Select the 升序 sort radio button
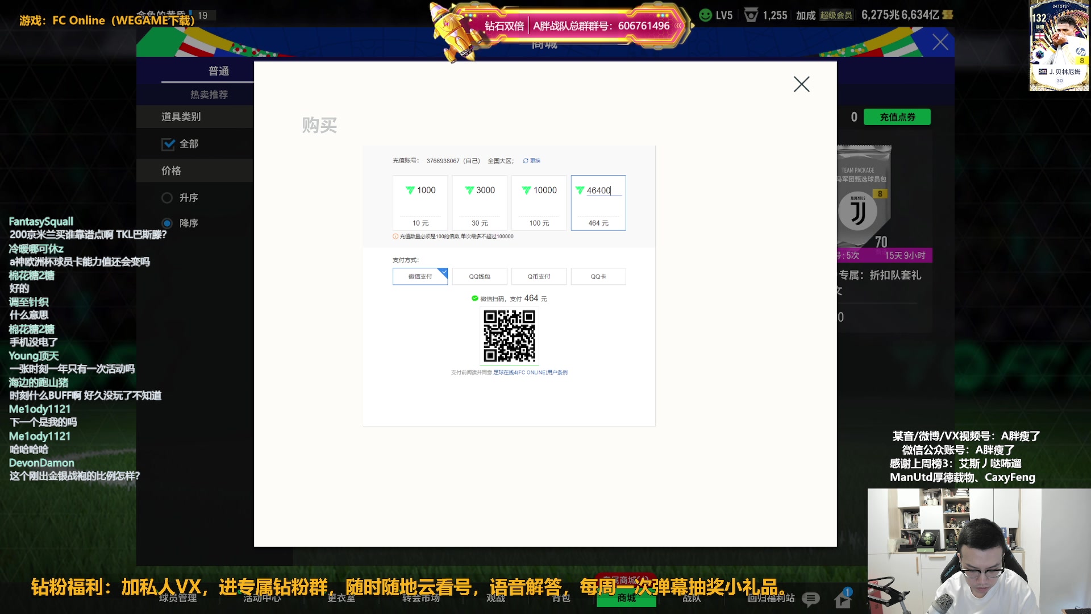This screenshot has width=1091, height=614. coord(167,198)
